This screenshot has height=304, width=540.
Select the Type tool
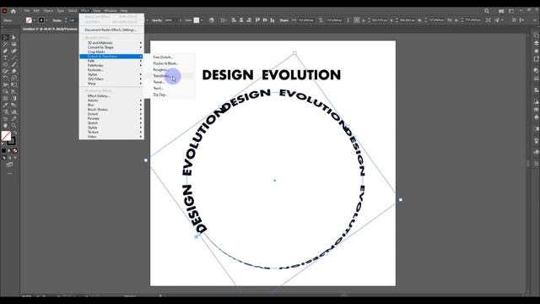pos(5,57)
